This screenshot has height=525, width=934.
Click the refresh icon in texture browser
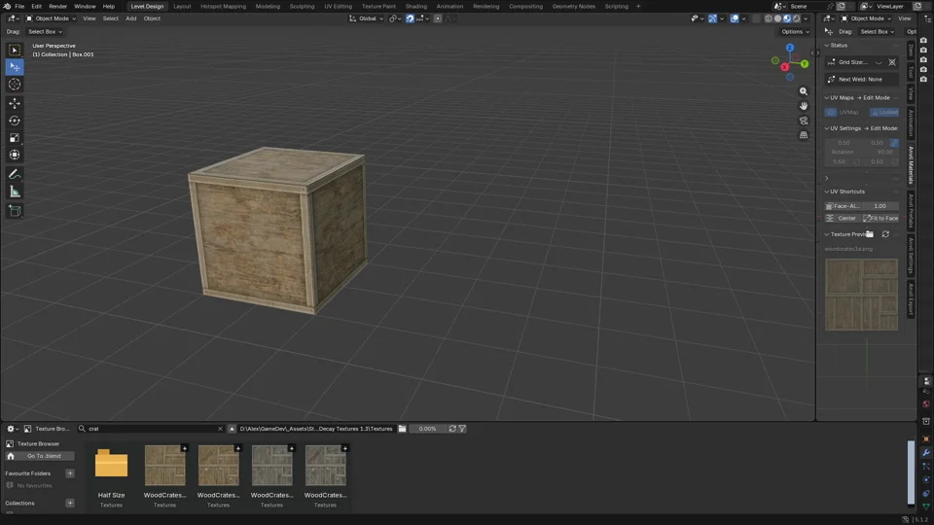452,429
